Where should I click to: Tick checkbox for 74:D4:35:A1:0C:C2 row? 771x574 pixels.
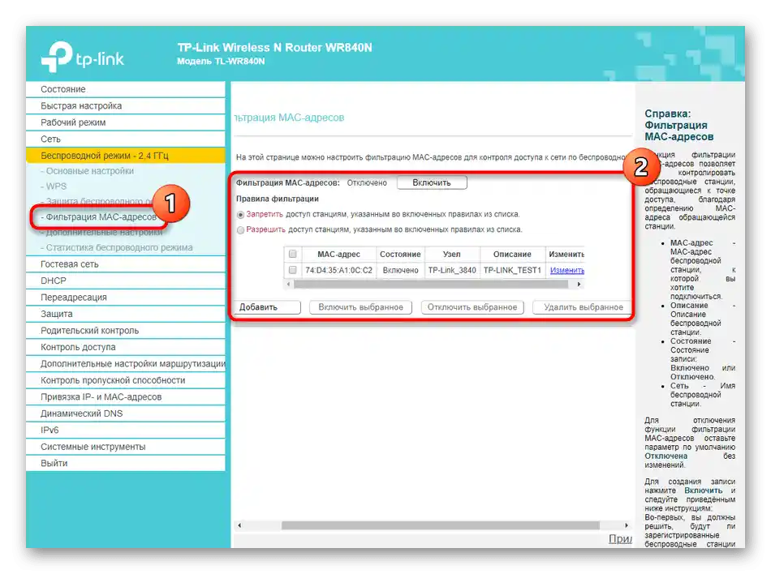pos(292,270)
